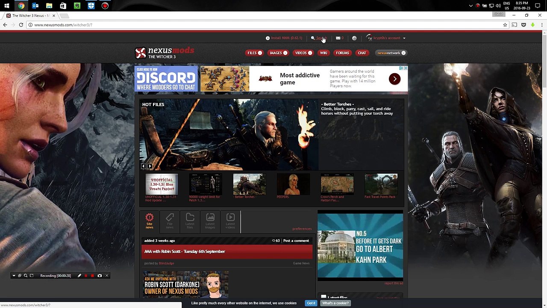Click the Chrome cast icon
Screen dimensions: 547x308
pos(515,25)
